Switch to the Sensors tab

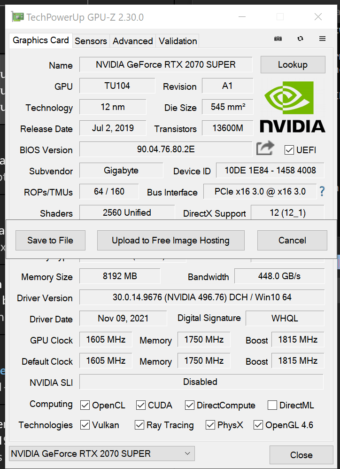point(91,41)
